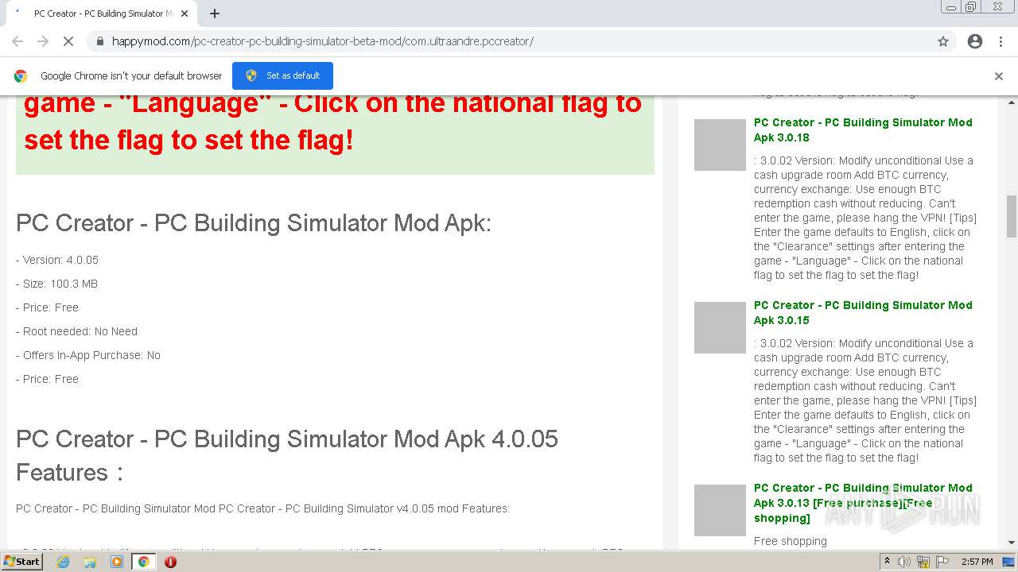Viewport: 1018px width, 572px height.
Task: Click the 'PC Creator - PC Building Simulator Mod Apk:' heading
Action: pos(254,223)
